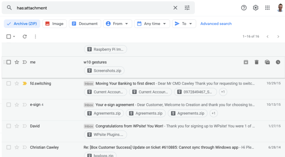Filter results by Document attachments
This screenshot has height=157, width=285.
coord(85,24)
